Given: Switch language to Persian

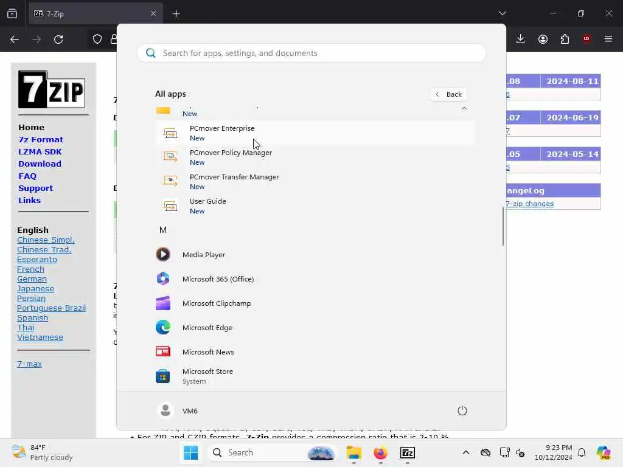Looking at the screenshot, I should pyautogui.click(x=31, y=298).
